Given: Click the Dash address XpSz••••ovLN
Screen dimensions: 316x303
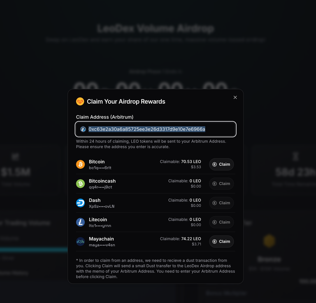Looking at the screenshot, I should 102,206.
